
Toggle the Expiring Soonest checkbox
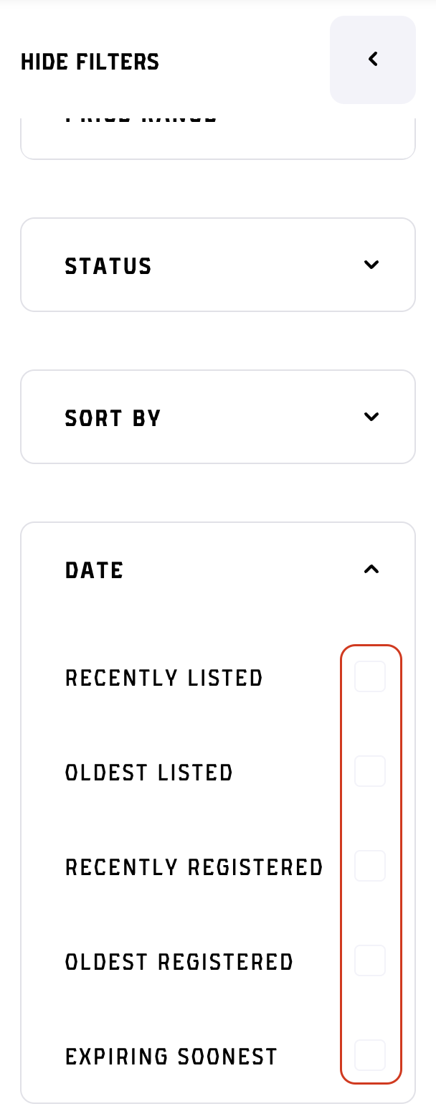(x=370, y=1055)
